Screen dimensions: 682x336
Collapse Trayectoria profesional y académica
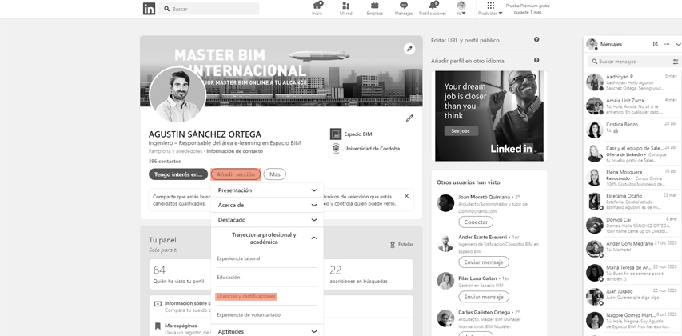point(267,238)
